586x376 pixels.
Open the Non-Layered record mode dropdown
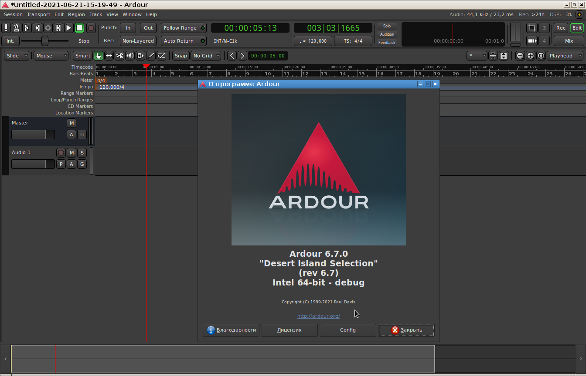click(x=138, y=41)
